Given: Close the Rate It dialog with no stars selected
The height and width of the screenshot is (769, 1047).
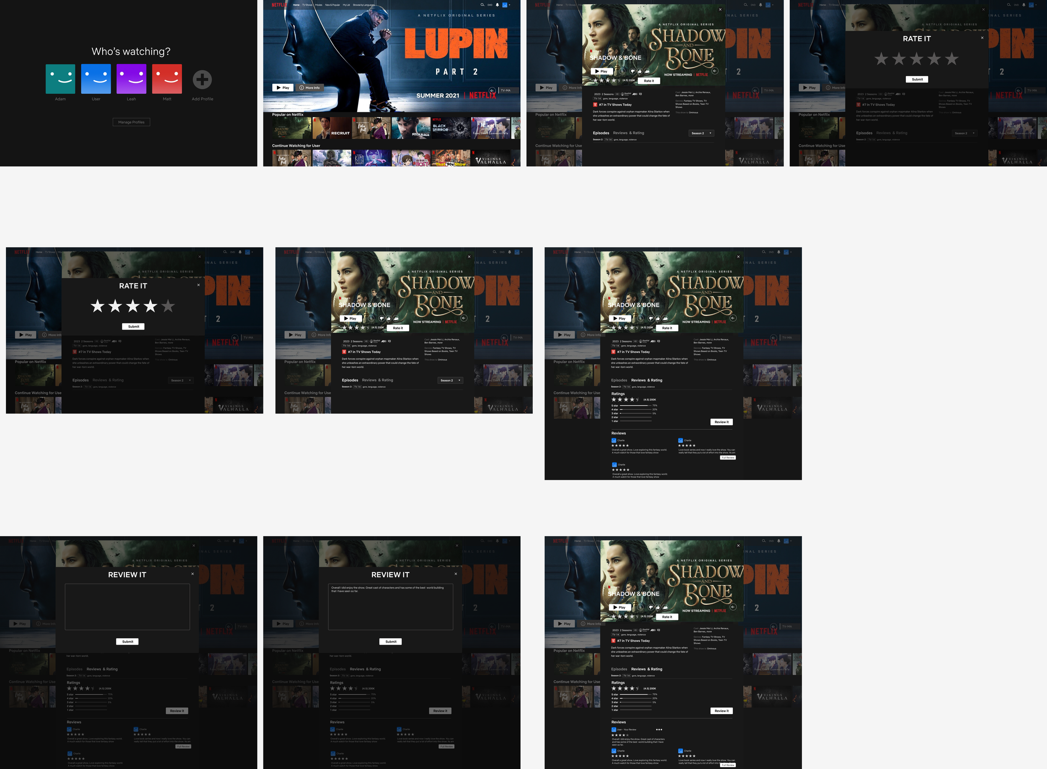Looking at the screenshot, I should (x=983, y=38).
